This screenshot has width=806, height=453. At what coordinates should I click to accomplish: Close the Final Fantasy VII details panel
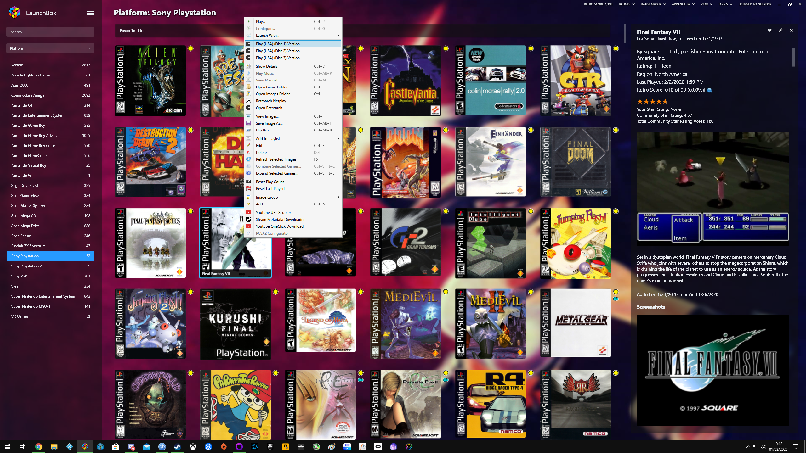[791, 31]
